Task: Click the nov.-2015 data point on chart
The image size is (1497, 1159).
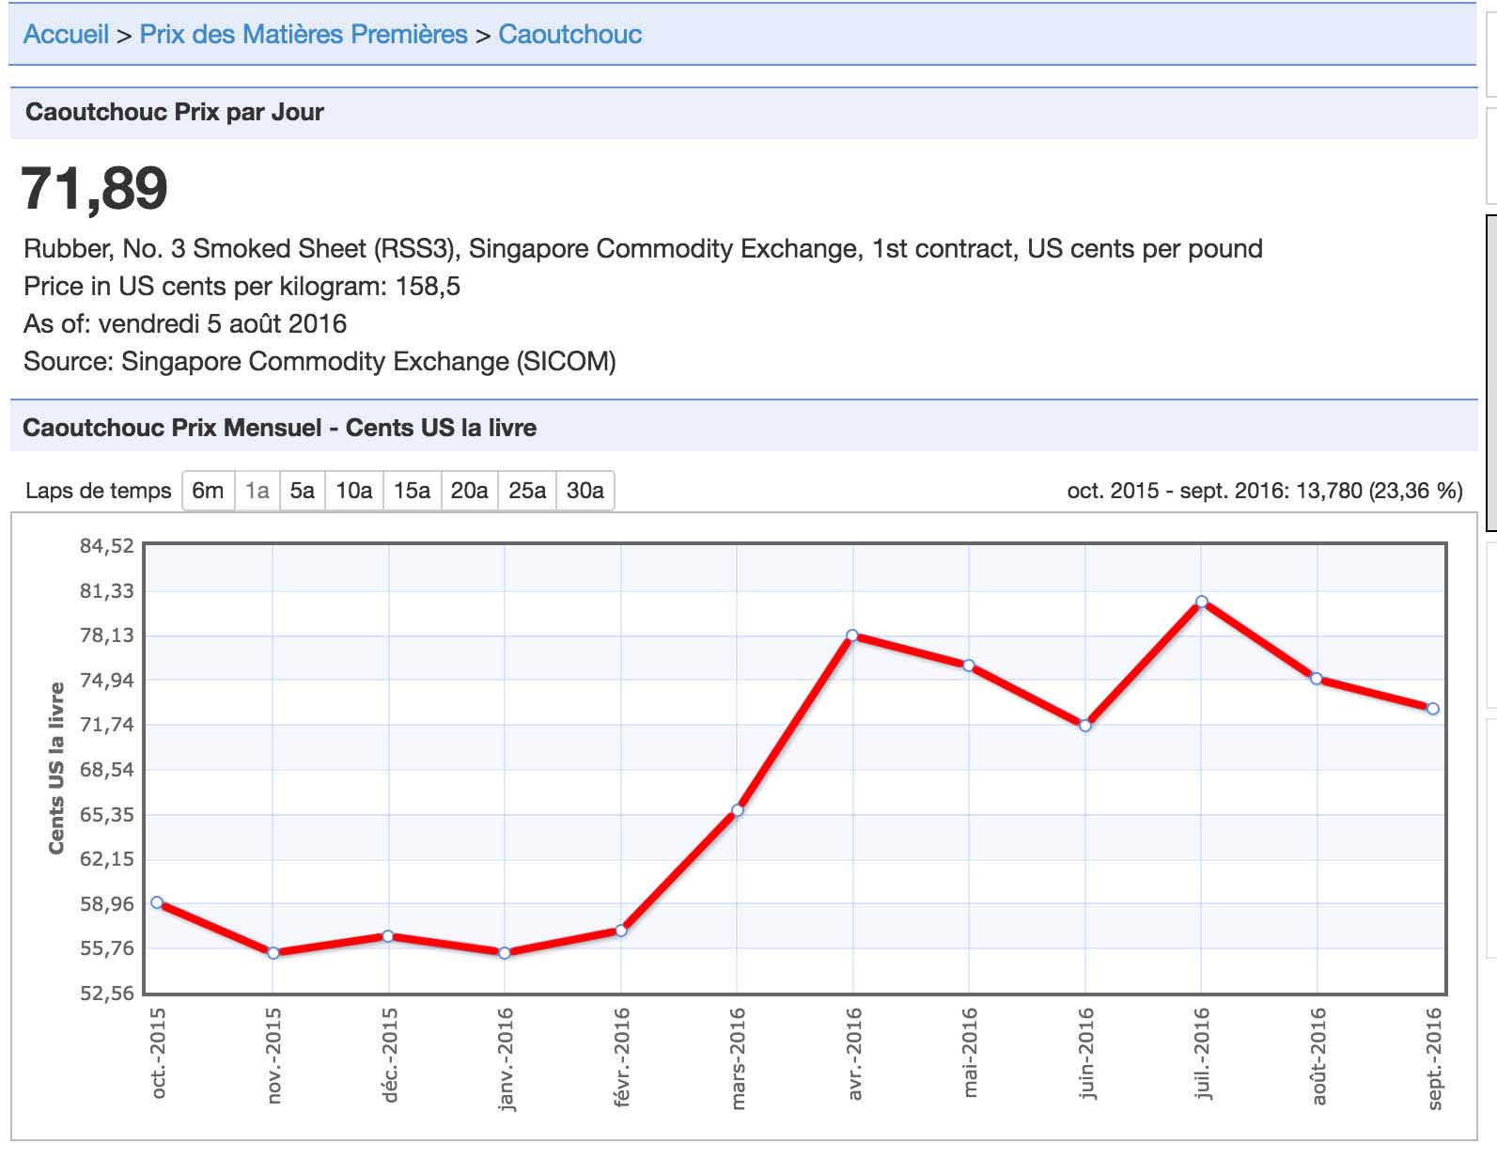Action: point(273,953)
